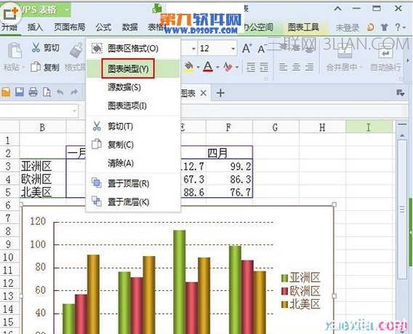The width and height of the screenshot is (413, 334).
Task: Click the decrease indent icon
Action: 250,67
